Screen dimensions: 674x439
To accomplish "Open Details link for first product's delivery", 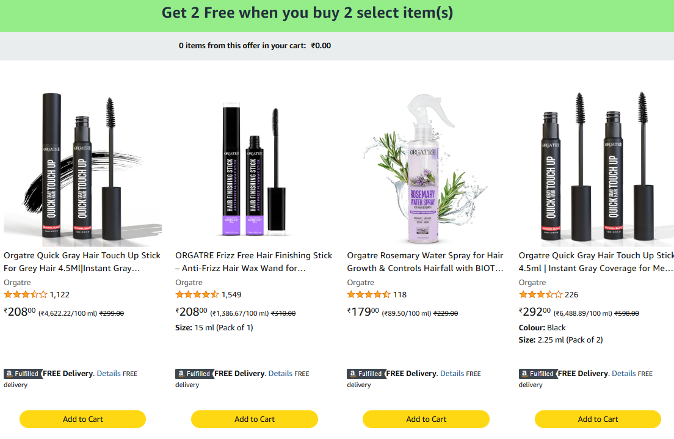I will (x=109, y=373).
